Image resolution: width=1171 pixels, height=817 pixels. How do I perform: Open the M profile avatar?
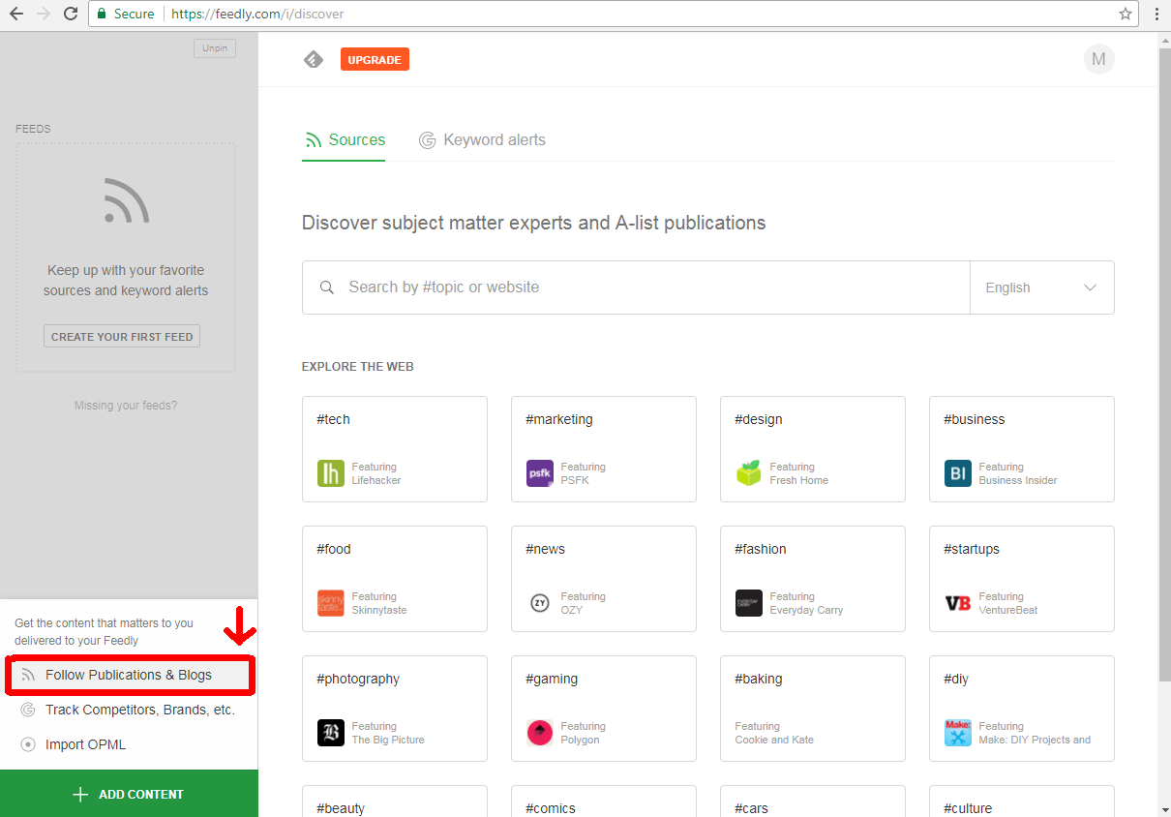coord(1098,59)
